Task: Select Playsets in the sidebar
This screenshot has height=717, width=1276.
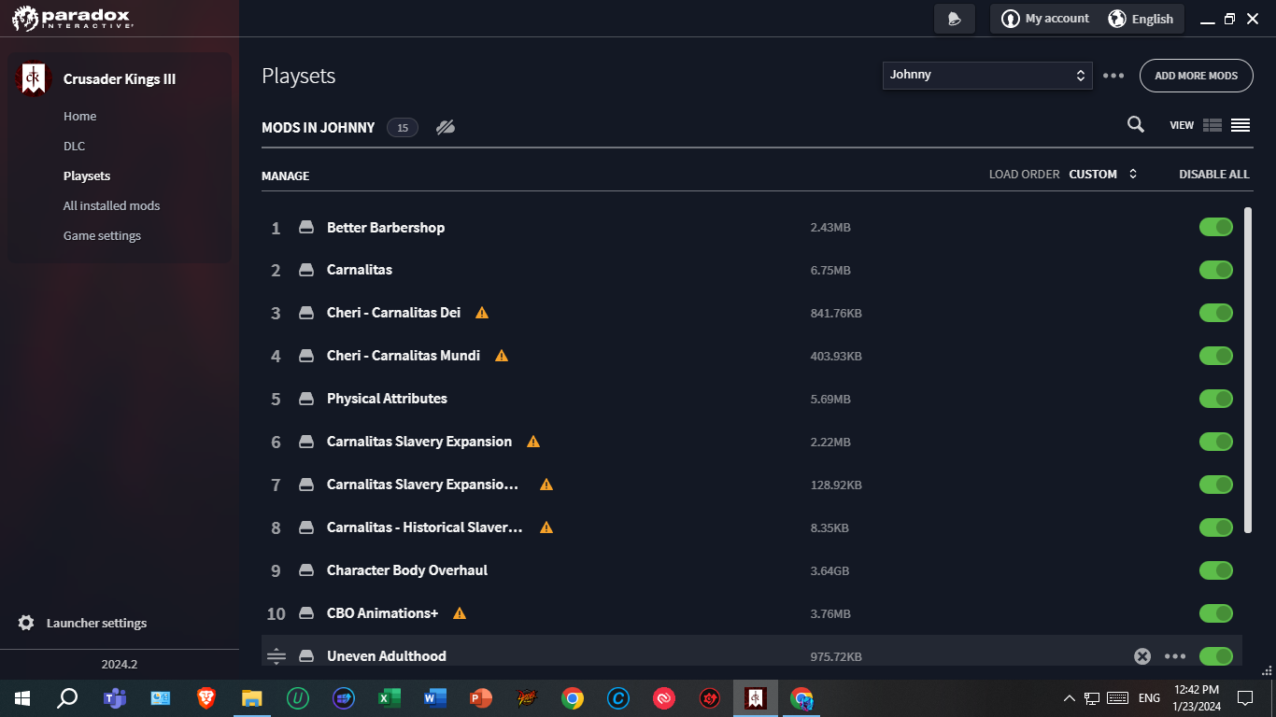Action: pyautogui.click(x=87, y=176)
